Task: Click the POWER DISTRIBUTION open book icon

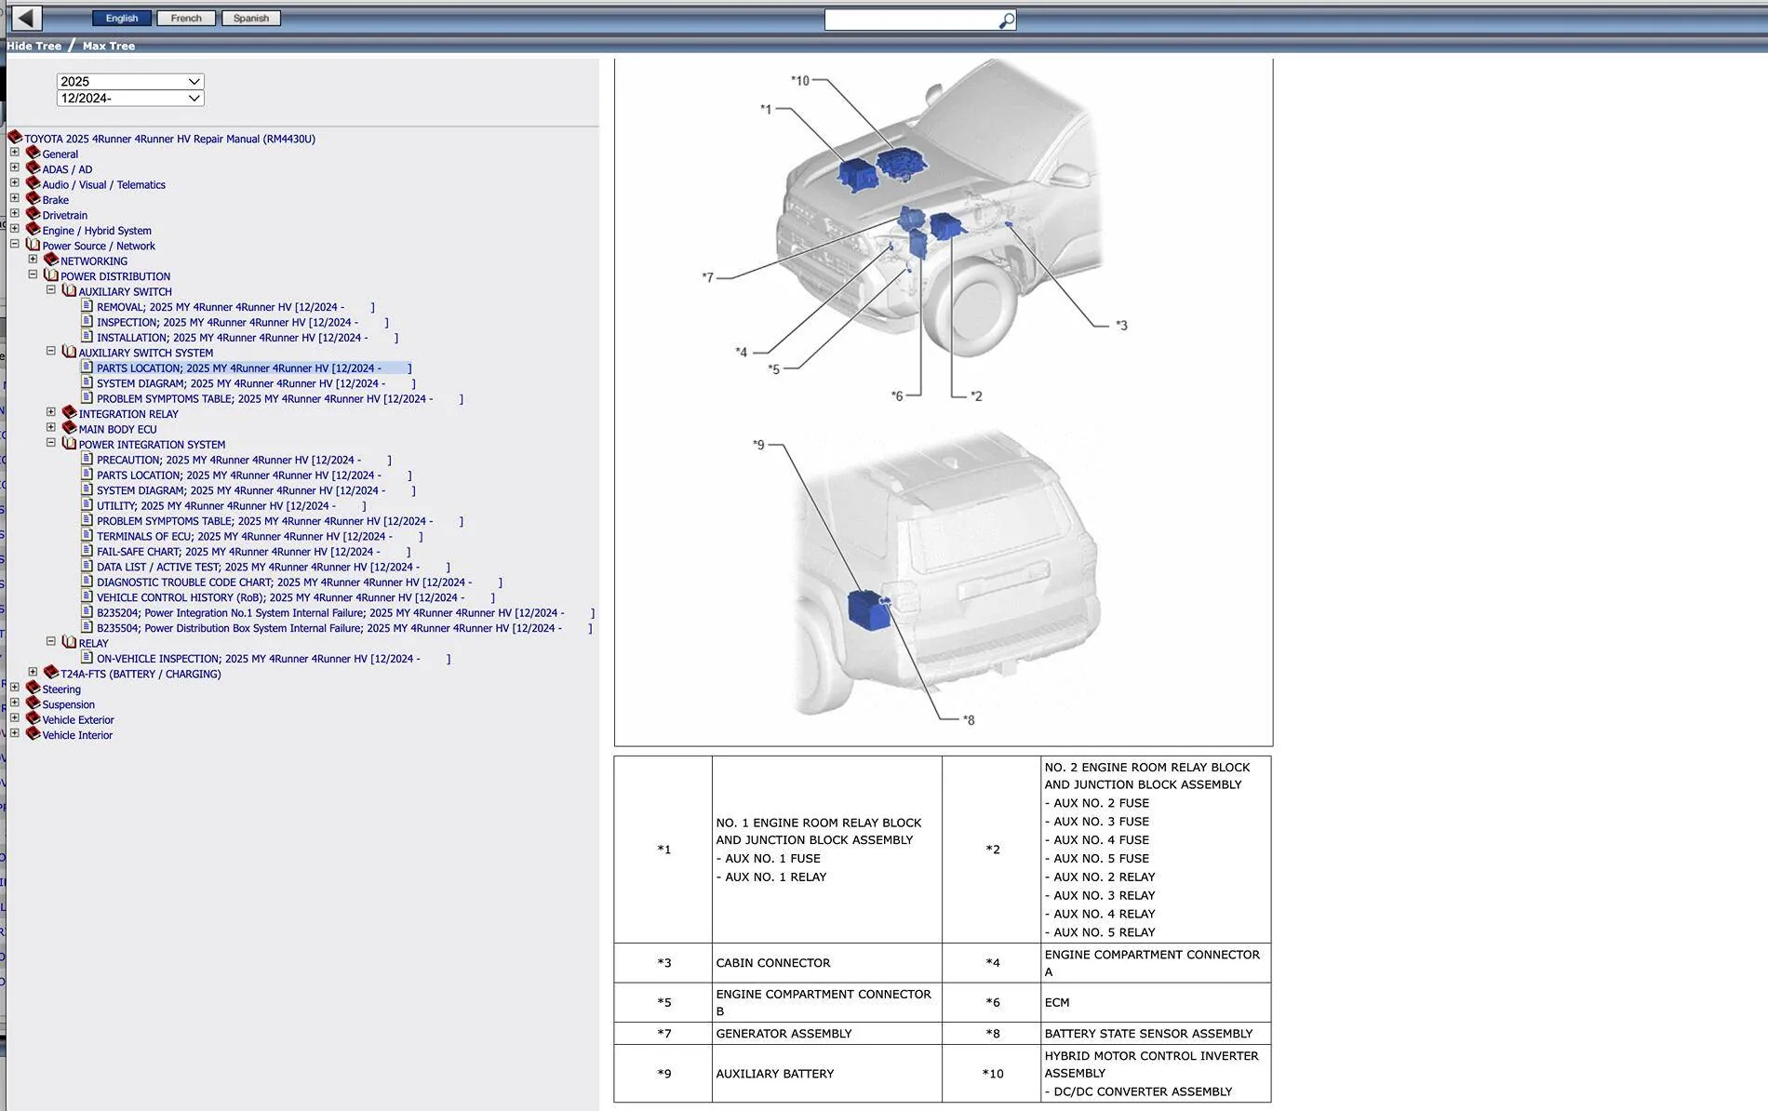Action: [x=51, y=275]
